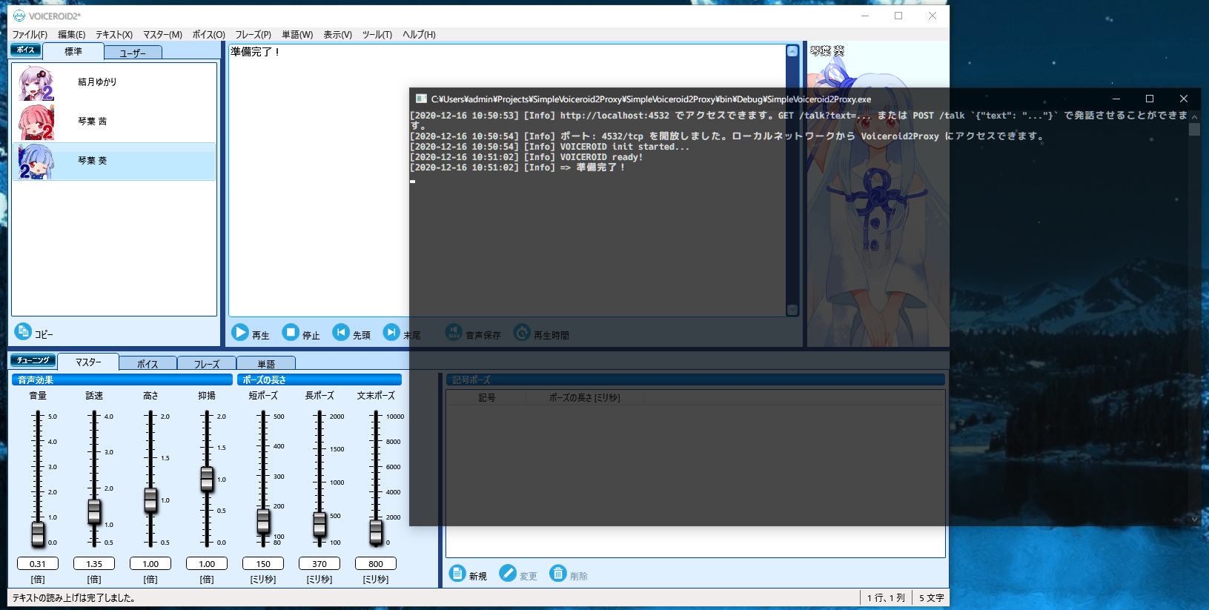Open the ファイル(F) menu
Screen dimensions: 1209x610
point(30,35)
